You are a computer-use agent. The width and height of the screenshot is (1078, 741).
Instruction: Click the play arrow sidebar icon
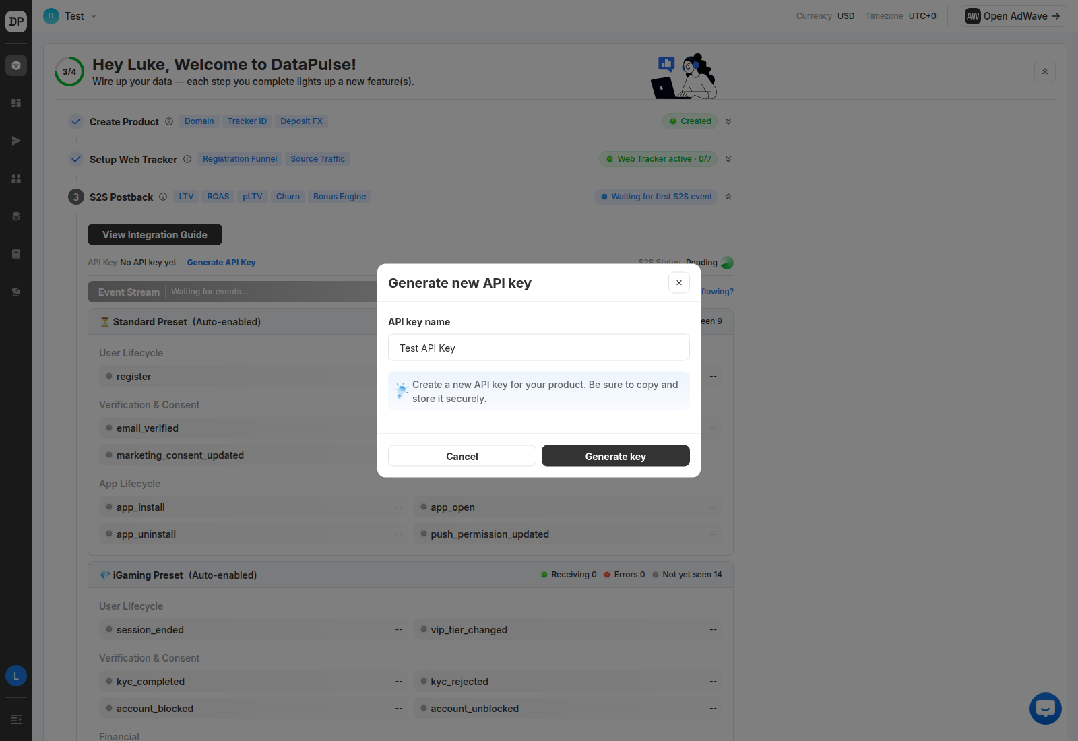[16, 141]
